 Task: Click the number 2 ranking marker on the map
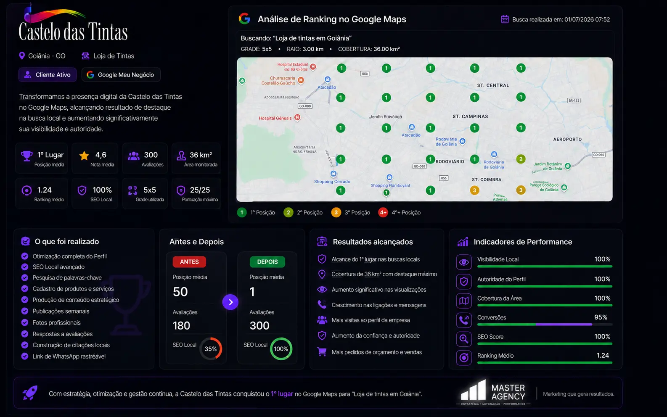[x=521, y=159]
